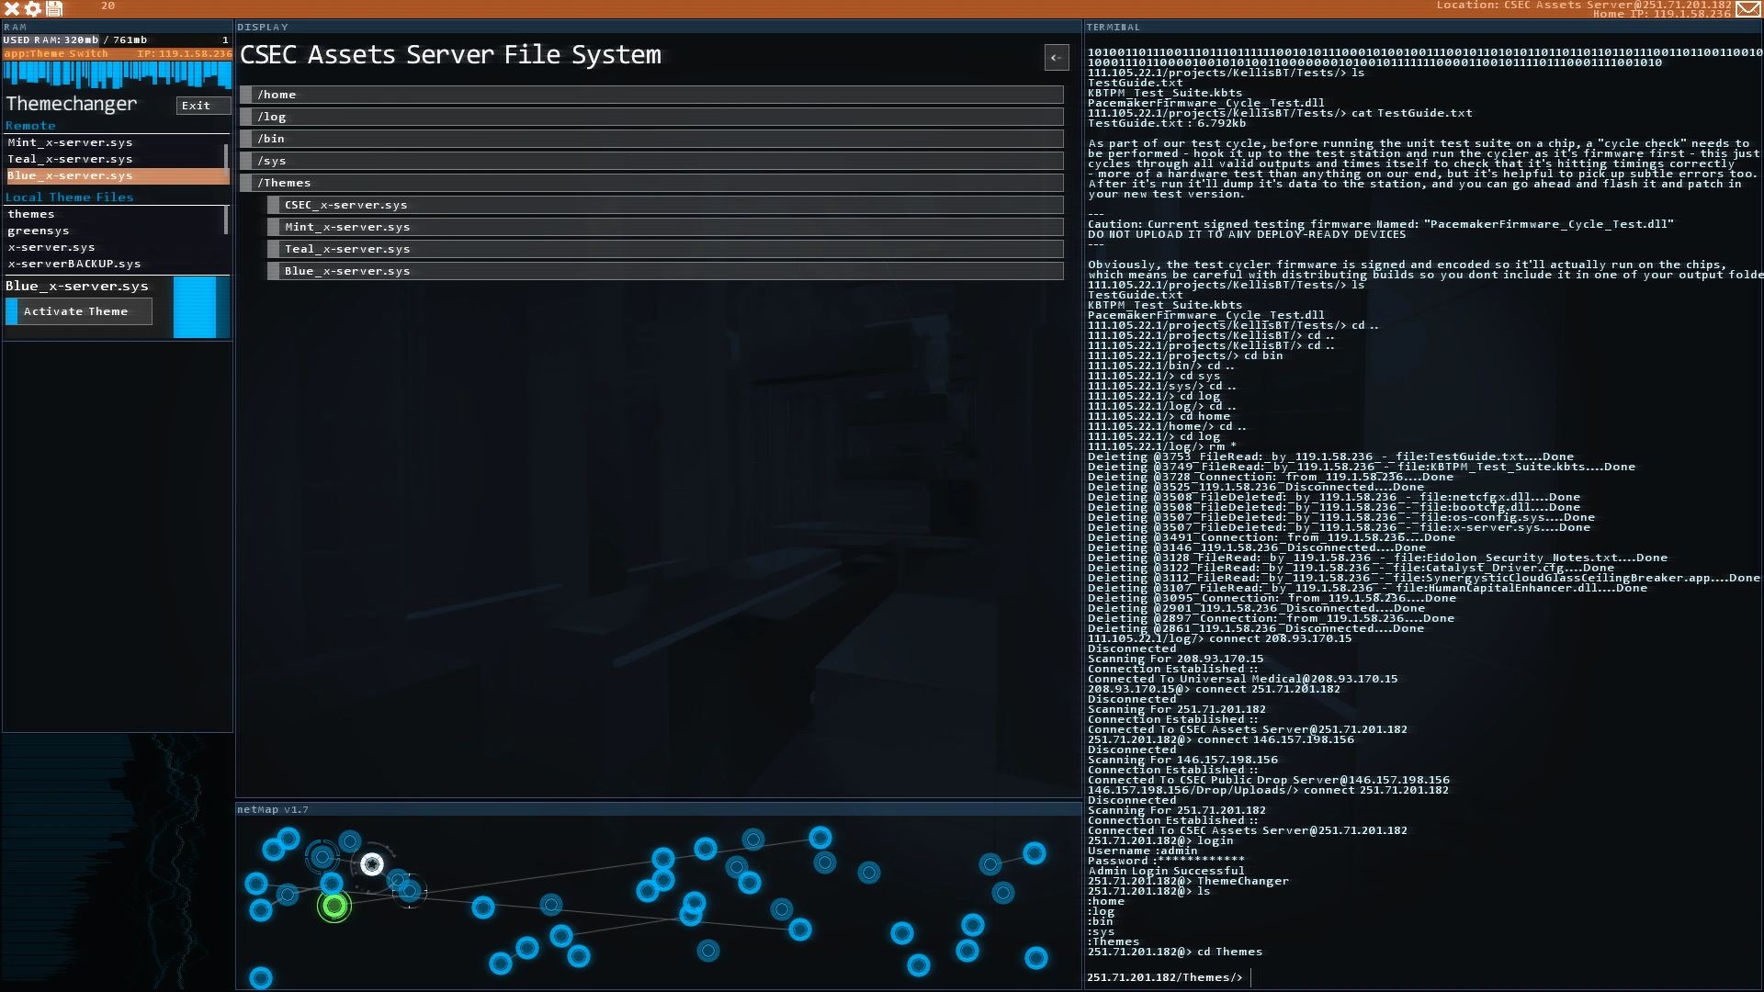Open the settings gear icon
Image resolution: width=1764 pixels, height=992 pixels.
[33, 8]
